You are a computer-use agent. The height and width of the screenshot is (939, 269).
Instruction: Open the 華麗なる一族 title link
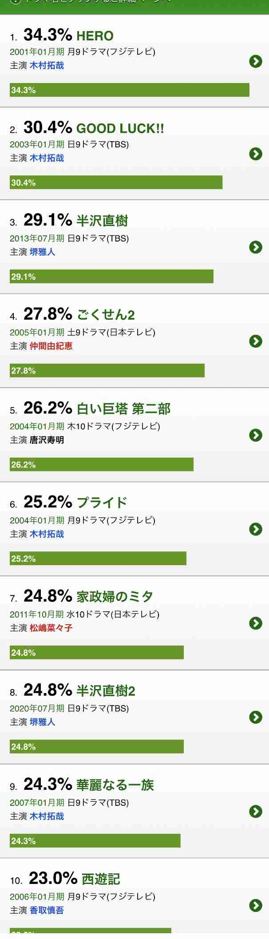pos(115,785)
